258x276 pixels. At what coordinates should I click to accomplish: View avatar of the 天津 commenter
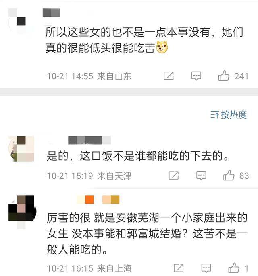21,149
